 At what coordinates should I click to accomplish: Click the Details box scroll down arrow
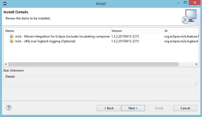coord(196,84)
